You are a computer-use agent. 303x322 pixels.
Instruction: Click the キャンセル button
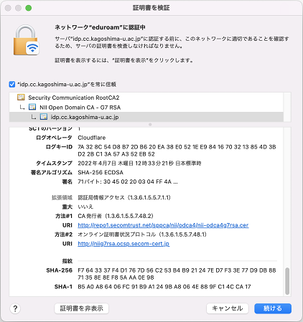coord(228,308)
